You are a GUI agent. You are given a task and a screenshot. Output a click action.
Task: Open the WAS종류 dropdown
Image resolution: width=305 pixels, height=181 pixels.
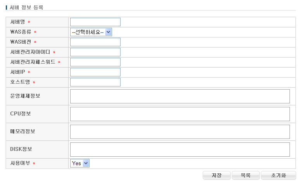point(91,32)
